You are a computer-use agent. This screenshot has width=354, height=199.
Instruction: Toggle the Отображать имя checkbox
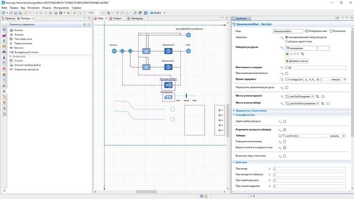(306, 31)
